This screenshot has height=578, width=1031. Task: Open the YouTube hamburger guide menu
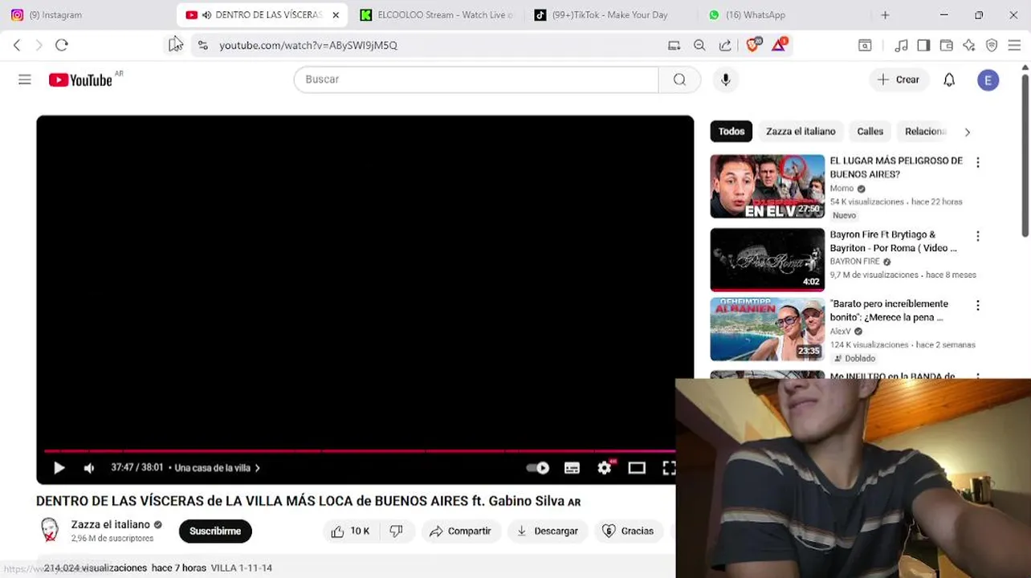[x=25, y=79]
